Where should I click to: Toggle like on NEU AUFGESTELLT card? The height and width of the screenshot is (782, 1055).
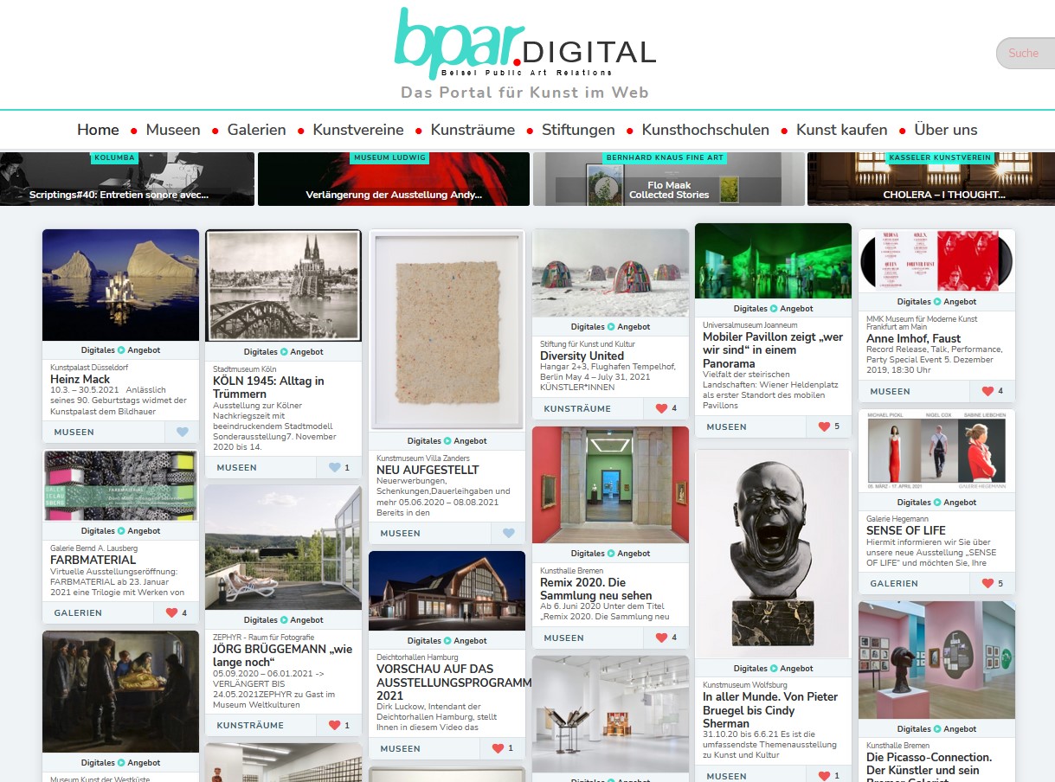point(509,534)
